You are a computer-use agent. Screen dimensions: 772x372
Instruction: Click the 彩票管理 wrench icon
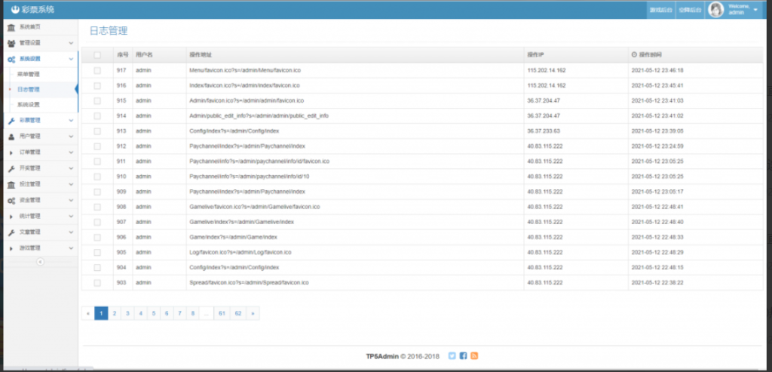pos(11,121)
